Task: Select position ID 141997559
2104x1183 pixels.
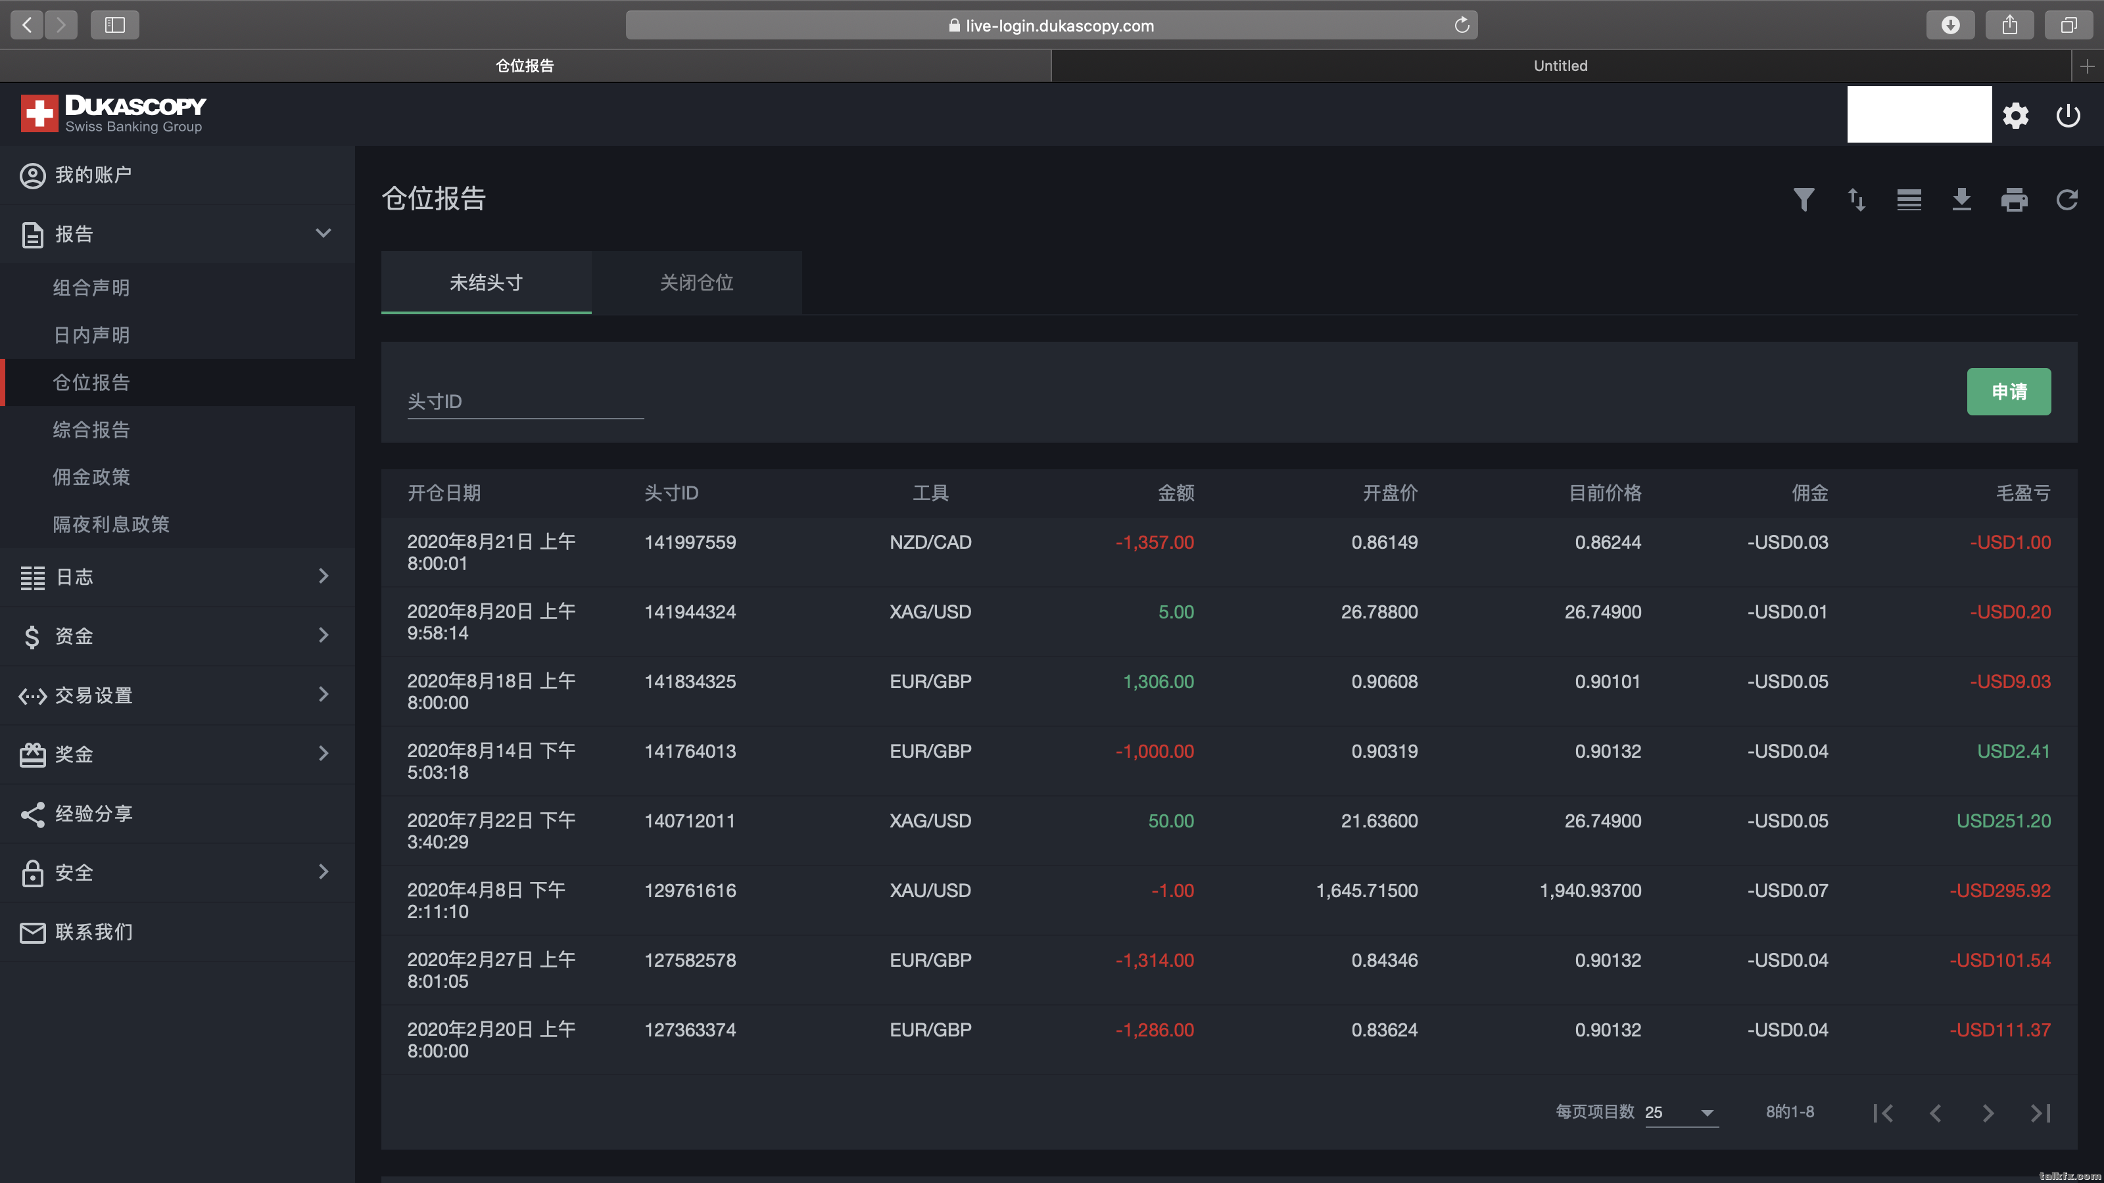Action: 690,542
